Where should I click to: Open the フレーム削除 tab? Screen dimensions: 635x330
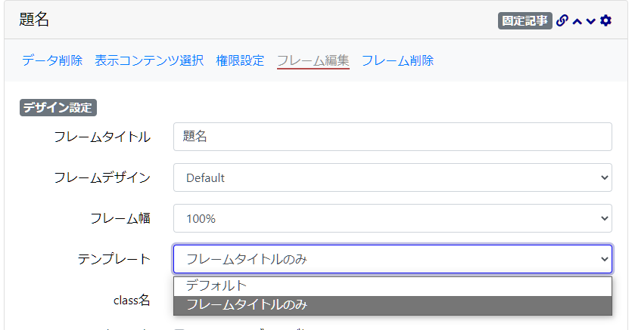click(x=397, y=60)
